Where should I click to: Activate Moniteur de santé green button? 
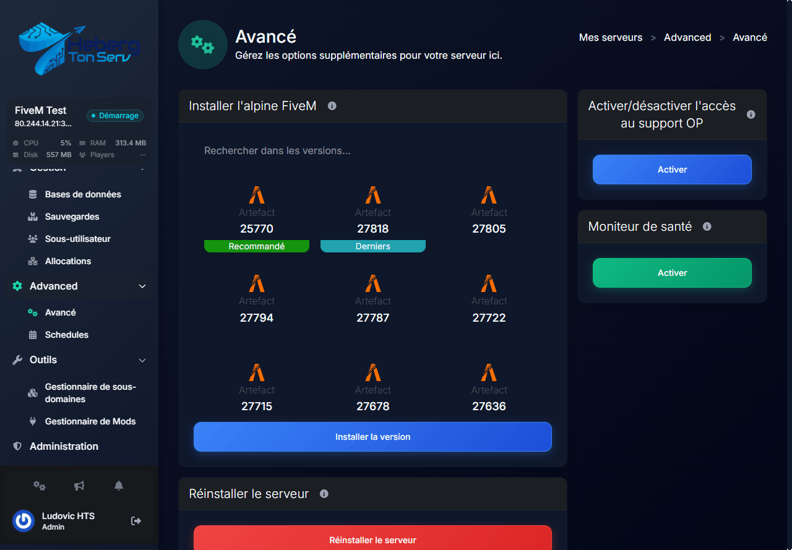click(x=672, y=273)
